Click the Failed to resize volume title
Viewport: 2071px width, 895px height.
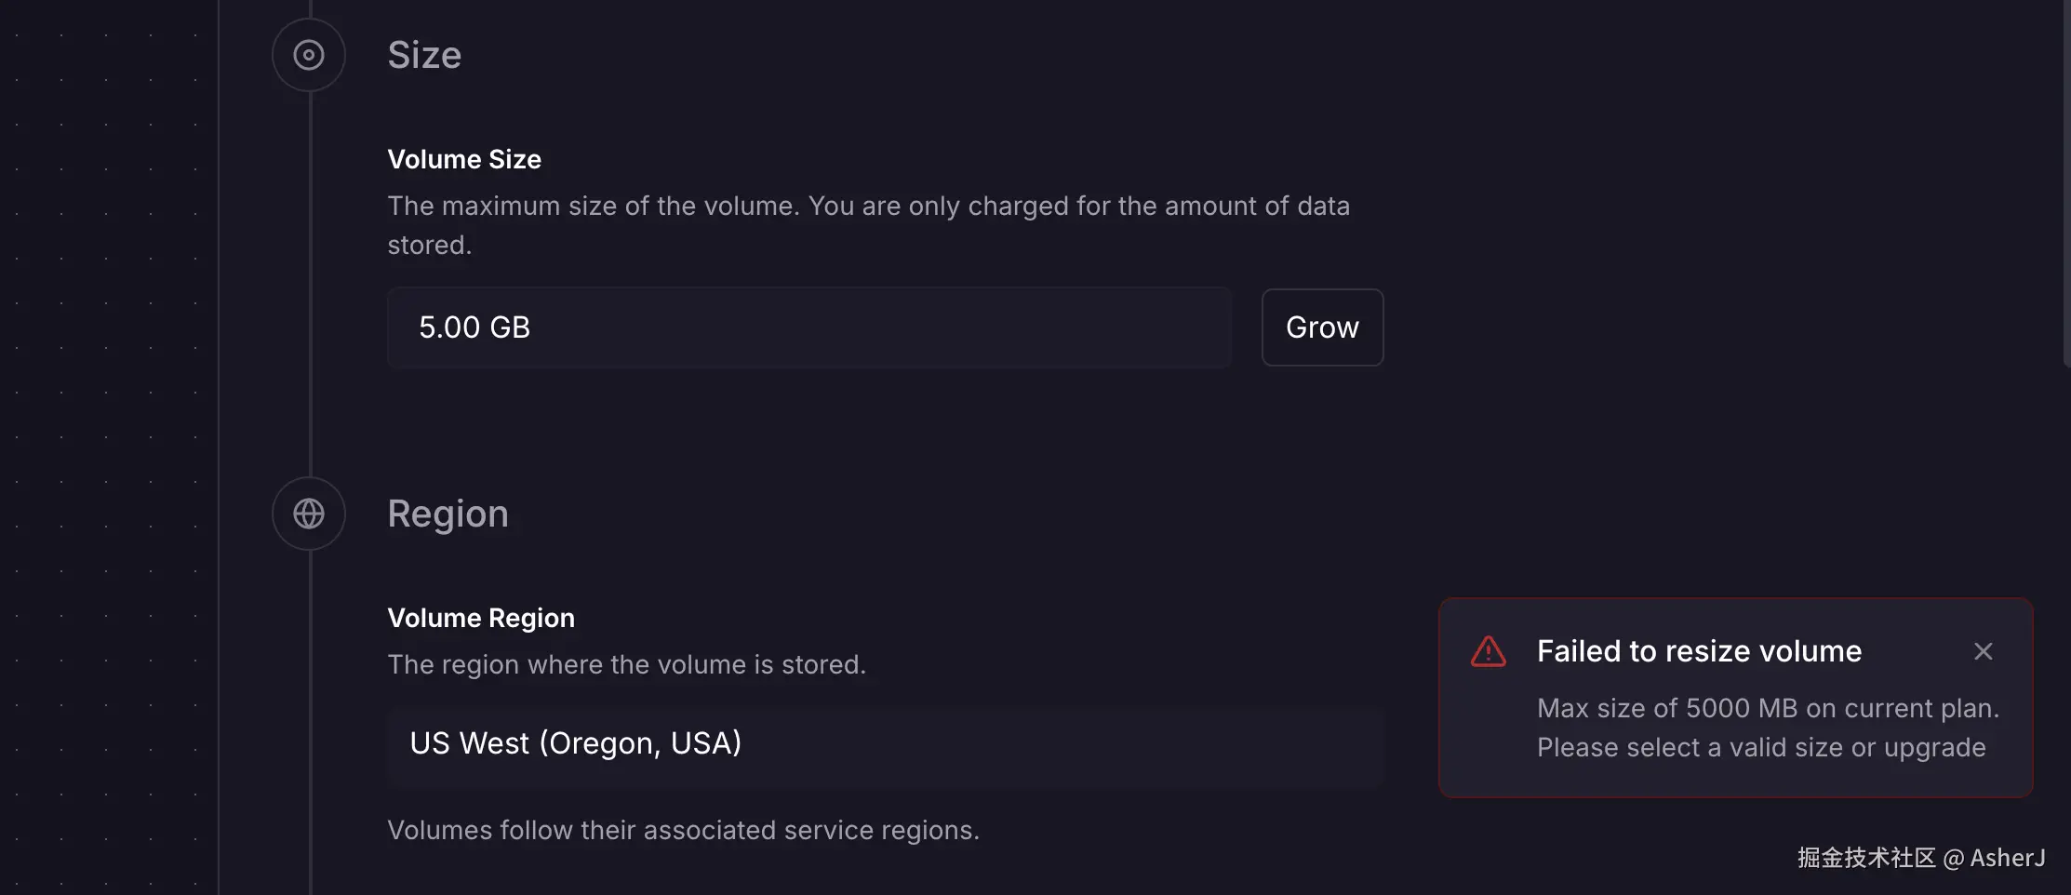pos(1699,651)
